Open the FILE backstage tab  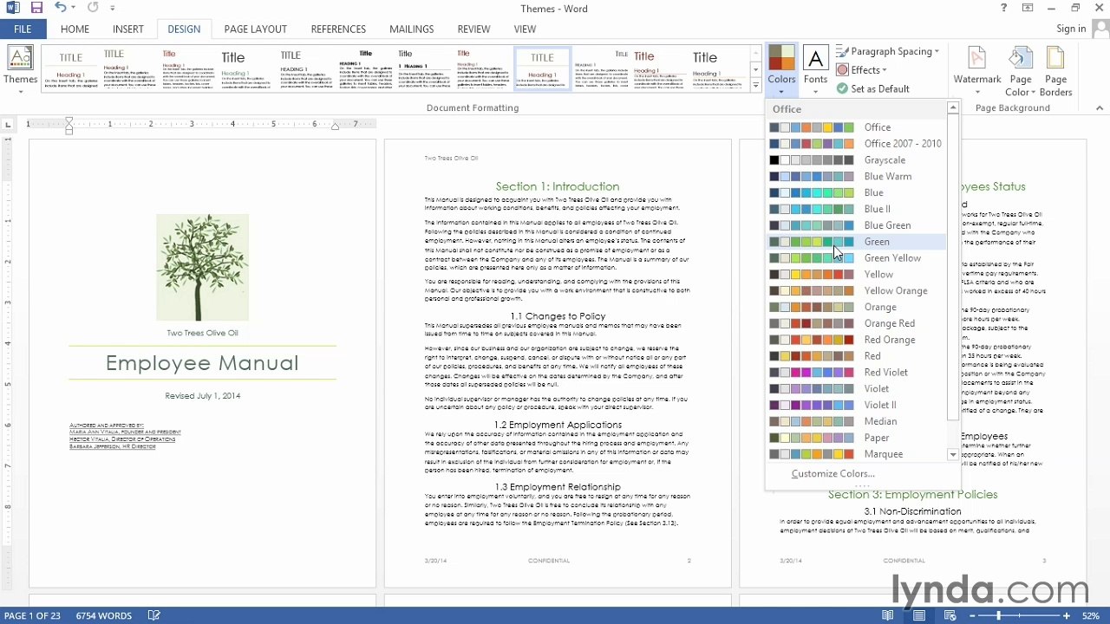pos(23,29)
